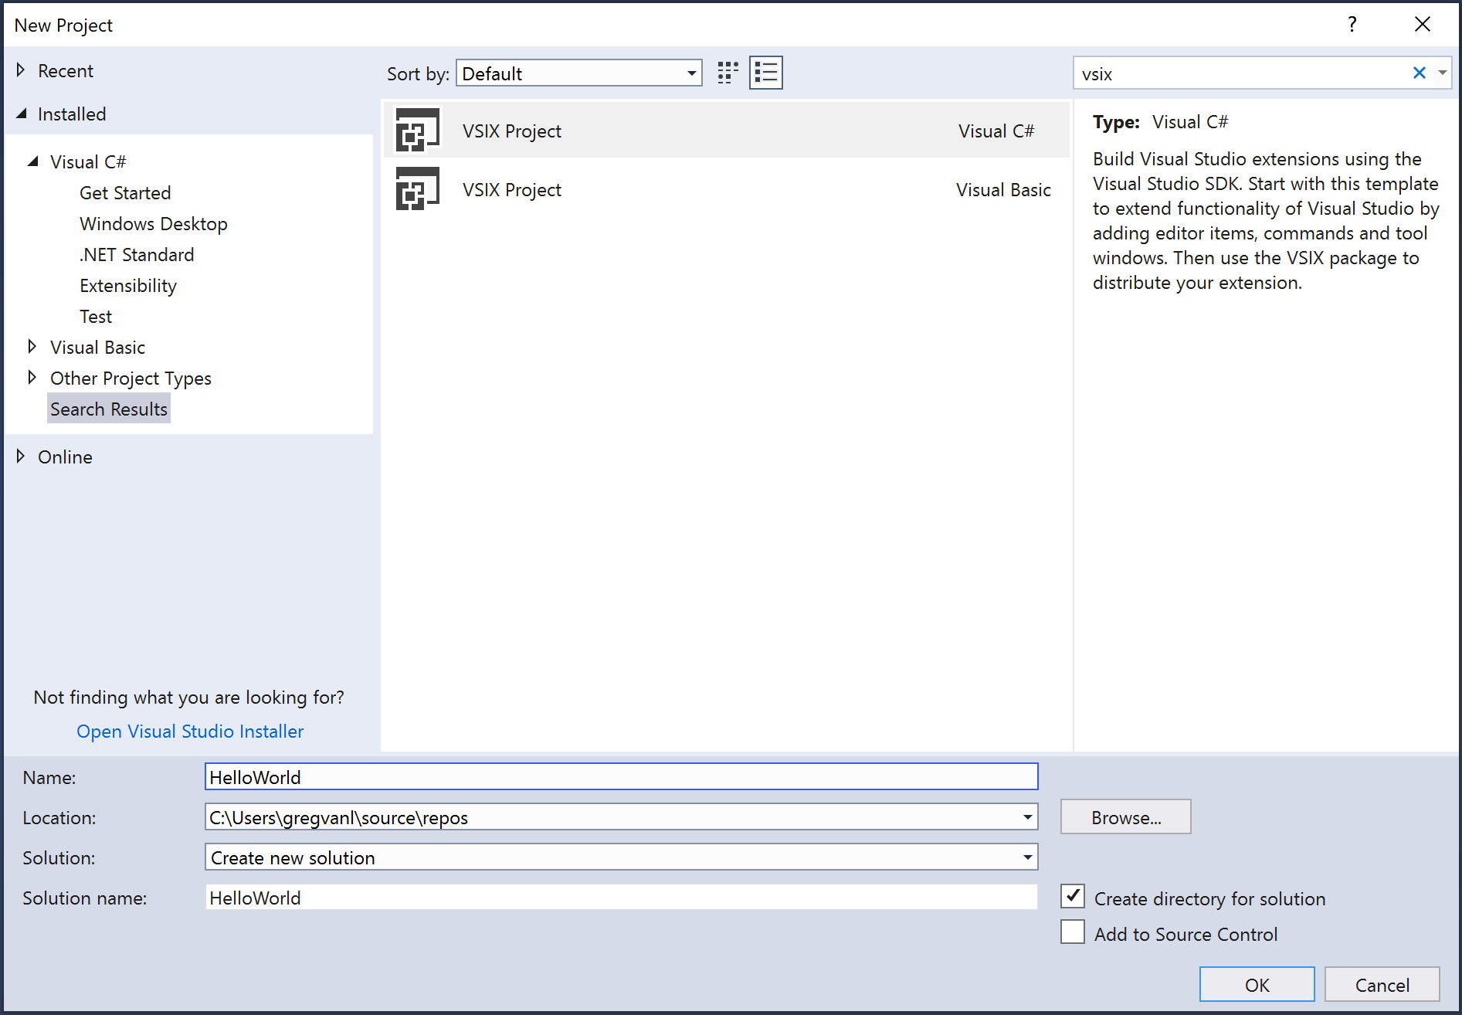Click the Cancel button
The width and height of the screenshot is (1462, 1015).
tap(1382, 985)
